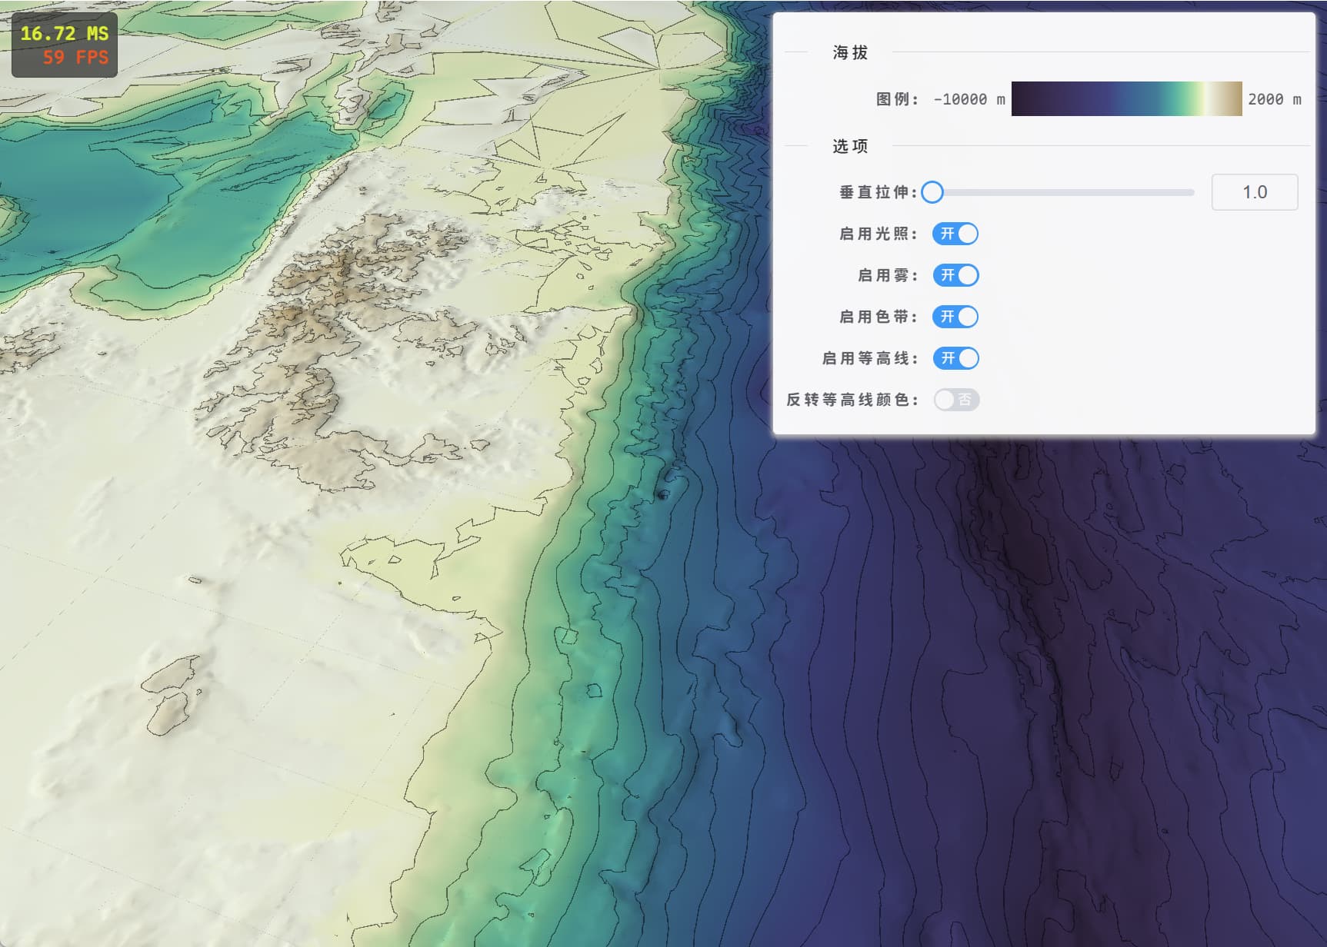Toggle the 启用等高线 contour lines switch
Screen dimensions: 1327x947
point(955,358)
